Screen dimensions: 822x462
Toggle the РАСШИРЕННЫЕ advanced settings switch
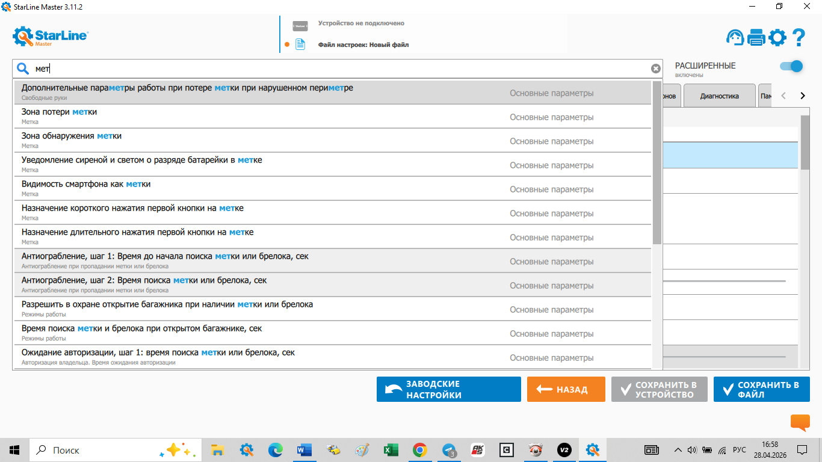coord(791,66)
